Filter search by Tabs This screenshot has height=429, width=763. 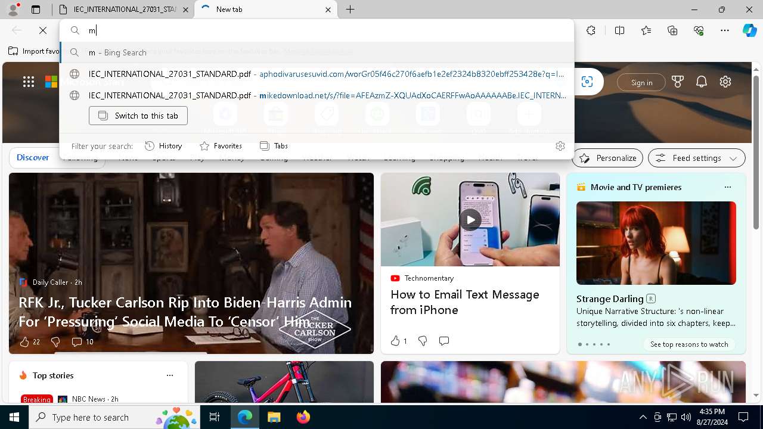[274, 146]
